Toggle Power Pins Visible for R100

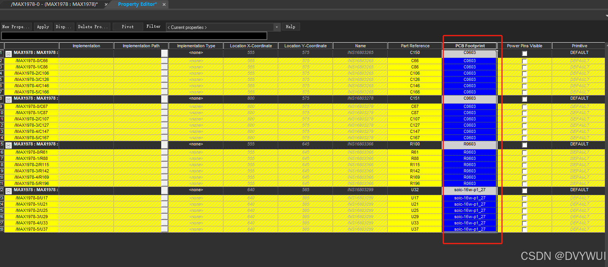coord(524,145)
